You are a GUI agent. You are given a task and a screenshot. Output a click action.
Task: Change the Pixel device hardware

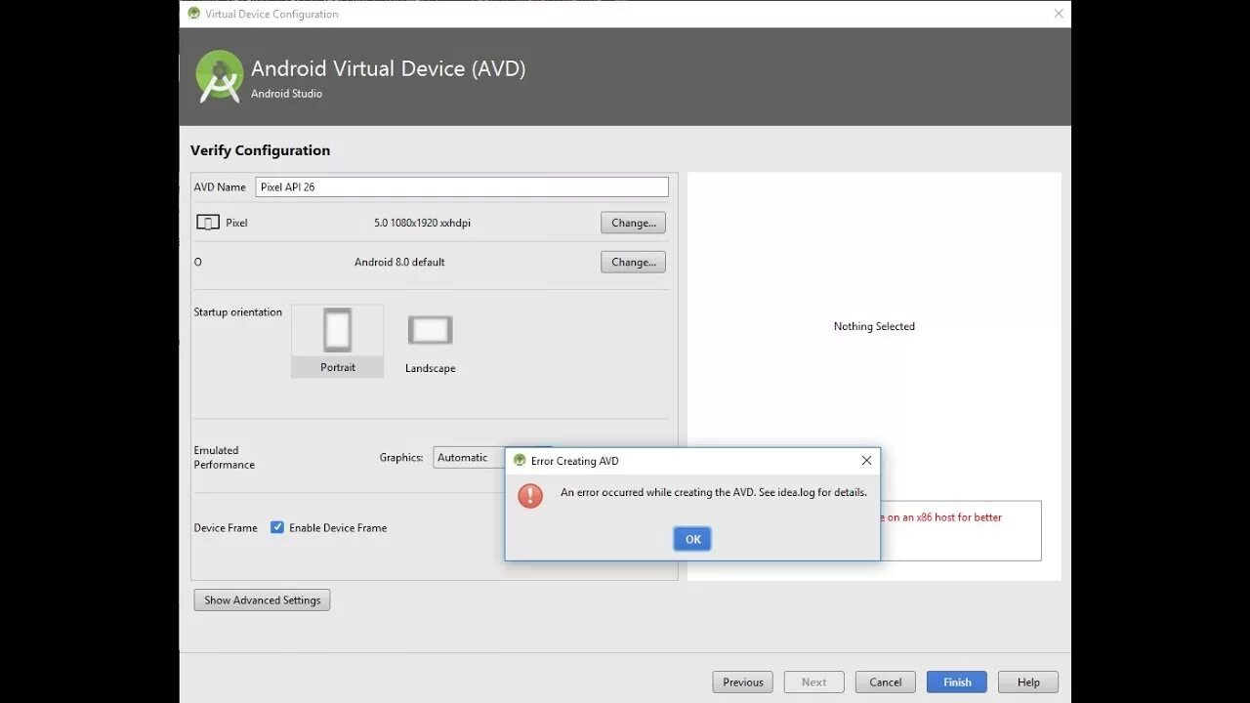(633, 223)
